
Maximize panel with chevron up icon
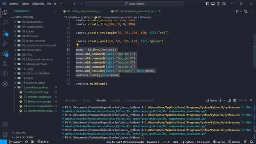point(246,100)
